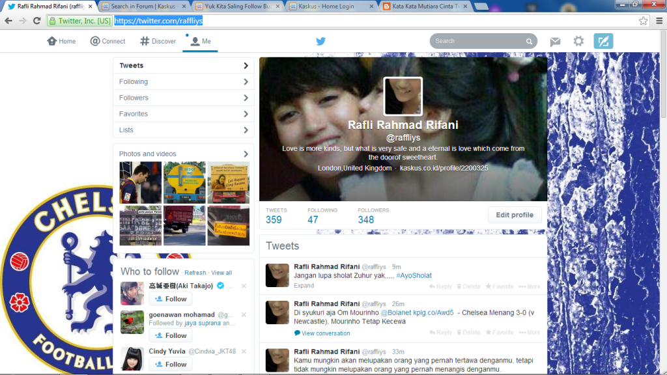Open settings gear icon
The width and height of the screenshot is (667, 375).
578,41
